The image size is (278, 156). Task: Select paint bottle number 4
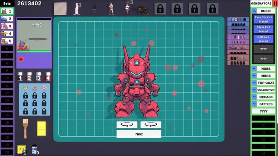(48, 76)
